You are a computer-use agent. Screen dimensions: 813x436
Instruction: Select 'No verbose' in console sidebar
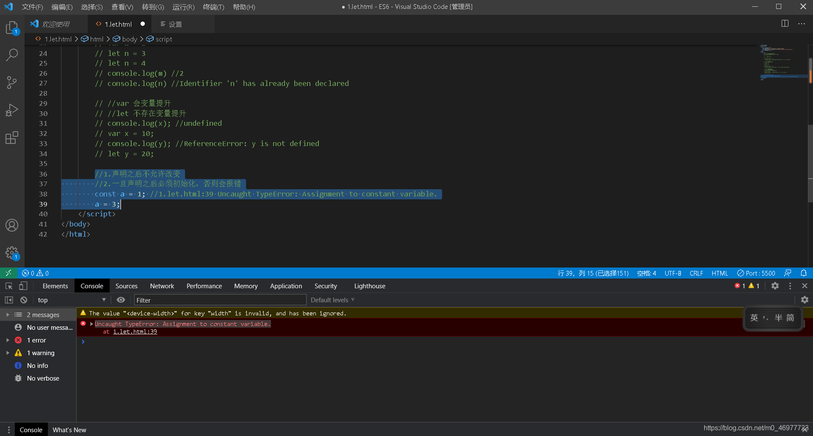point(38,378)
